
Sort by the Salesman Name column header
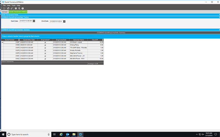tap(78, 40)
